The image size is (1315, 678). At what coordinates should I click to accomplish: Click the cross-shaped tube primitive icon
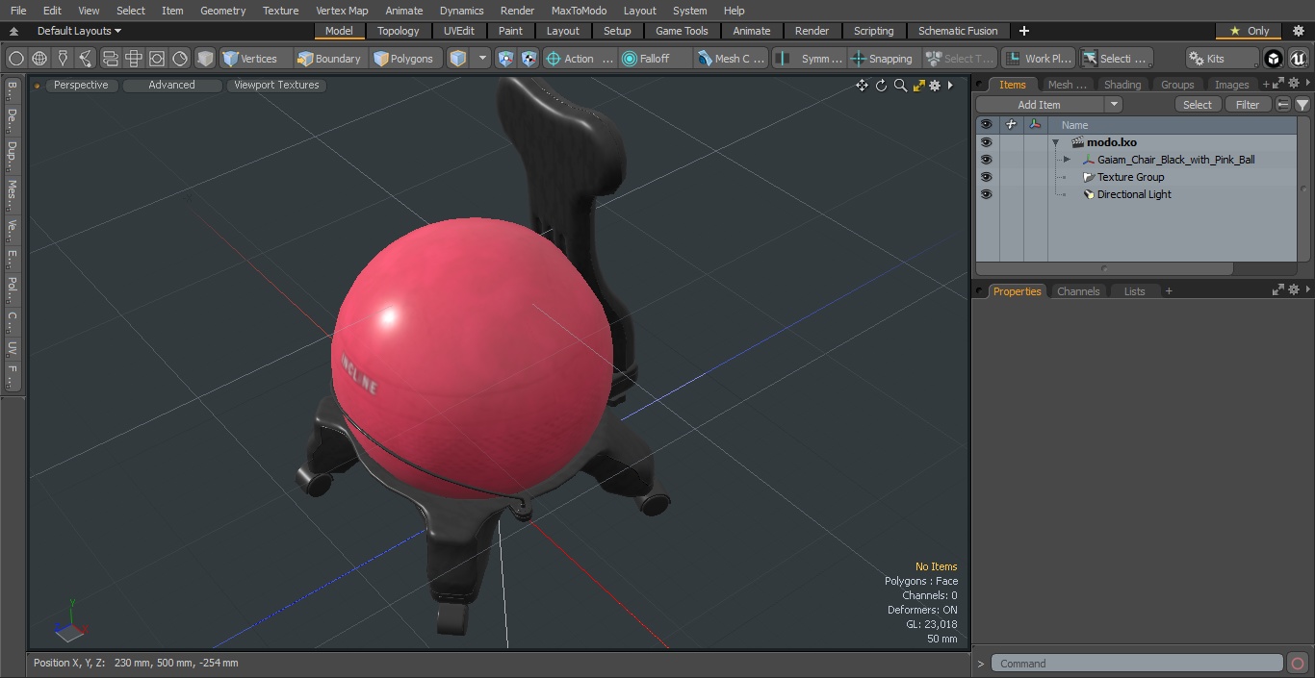pyautogui.click(x=134, y=59)
